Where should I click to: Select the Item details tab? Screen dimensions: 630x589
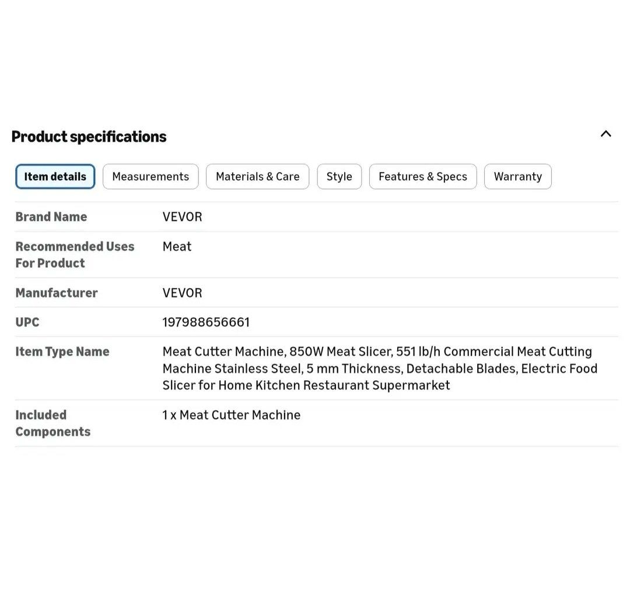(x=55, y=177)
